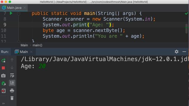
Task: Move up the stack trace arrow
Action: [x=12, y=60]
